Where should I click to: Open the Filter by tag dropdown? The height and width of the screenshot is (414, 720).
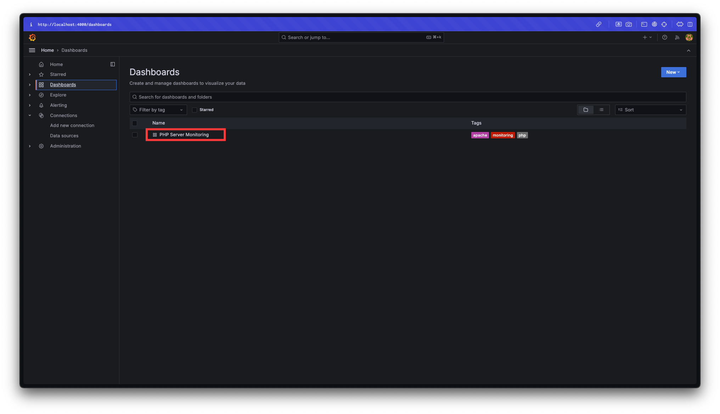click(x=158, y=110)
